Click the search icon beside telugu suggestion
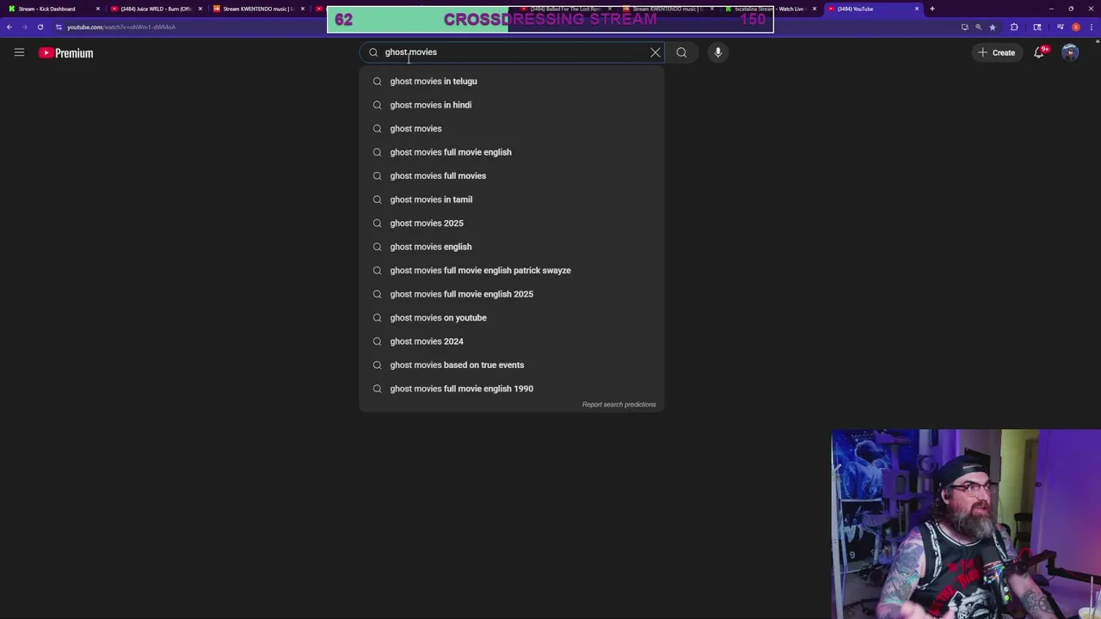The width and height of the screenshot is (1101, 619). pyautogui.click(x=377, y=81)
